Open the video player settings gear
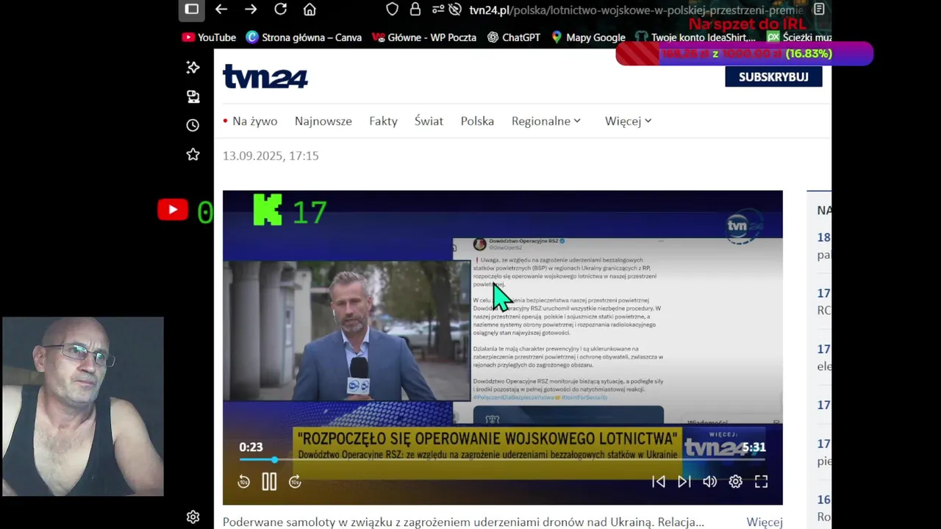 tap(735, 482)
